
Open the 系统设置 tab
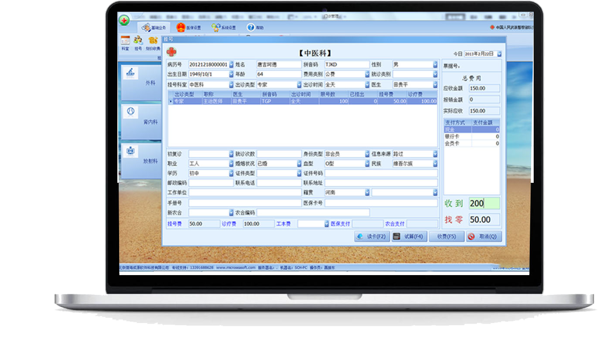(223, 27)
